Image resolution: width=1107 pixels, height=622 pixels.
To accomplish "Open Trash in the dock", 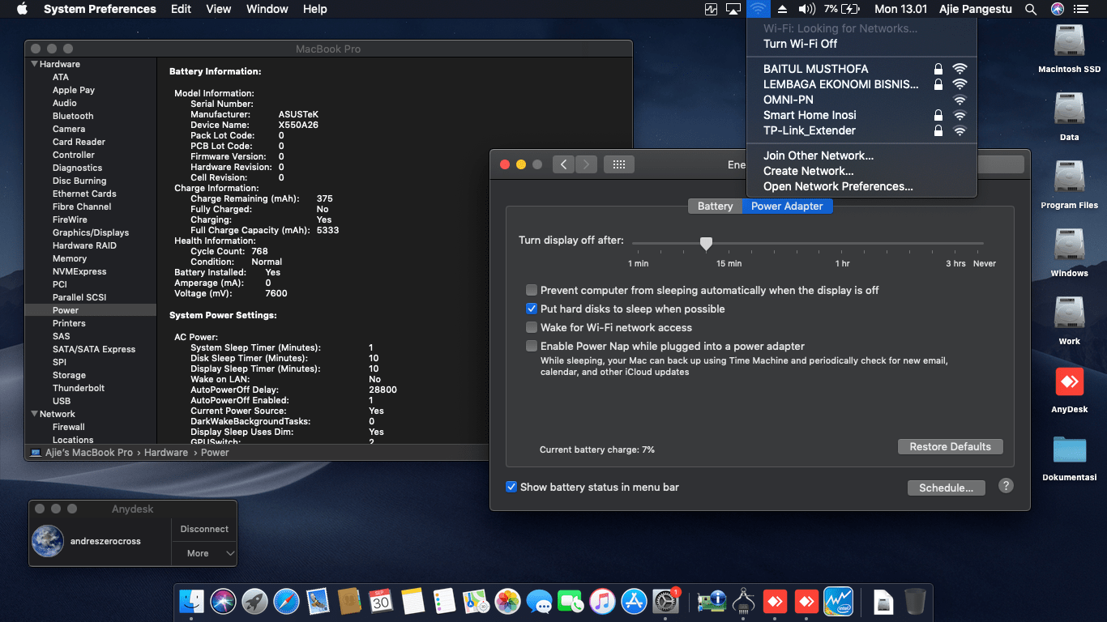I will tap(915, 601).
